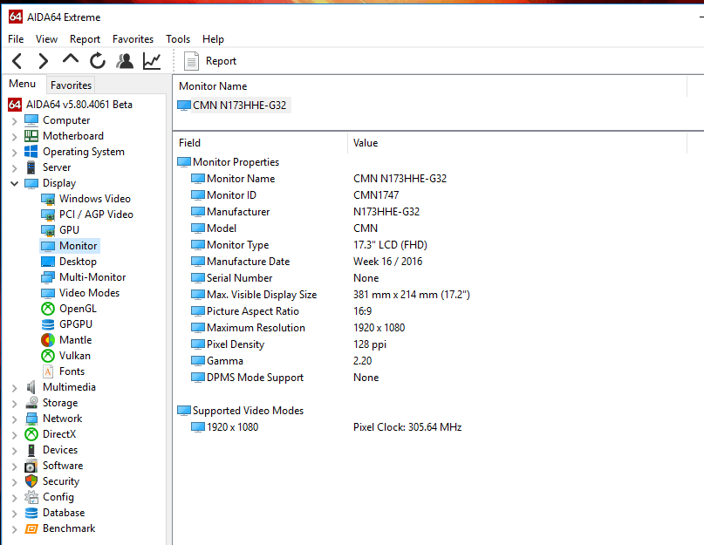The width and height of the screenshot is (704, 545).
Task: Click the Multimedia speaker icon
Action: coord(31,387)
